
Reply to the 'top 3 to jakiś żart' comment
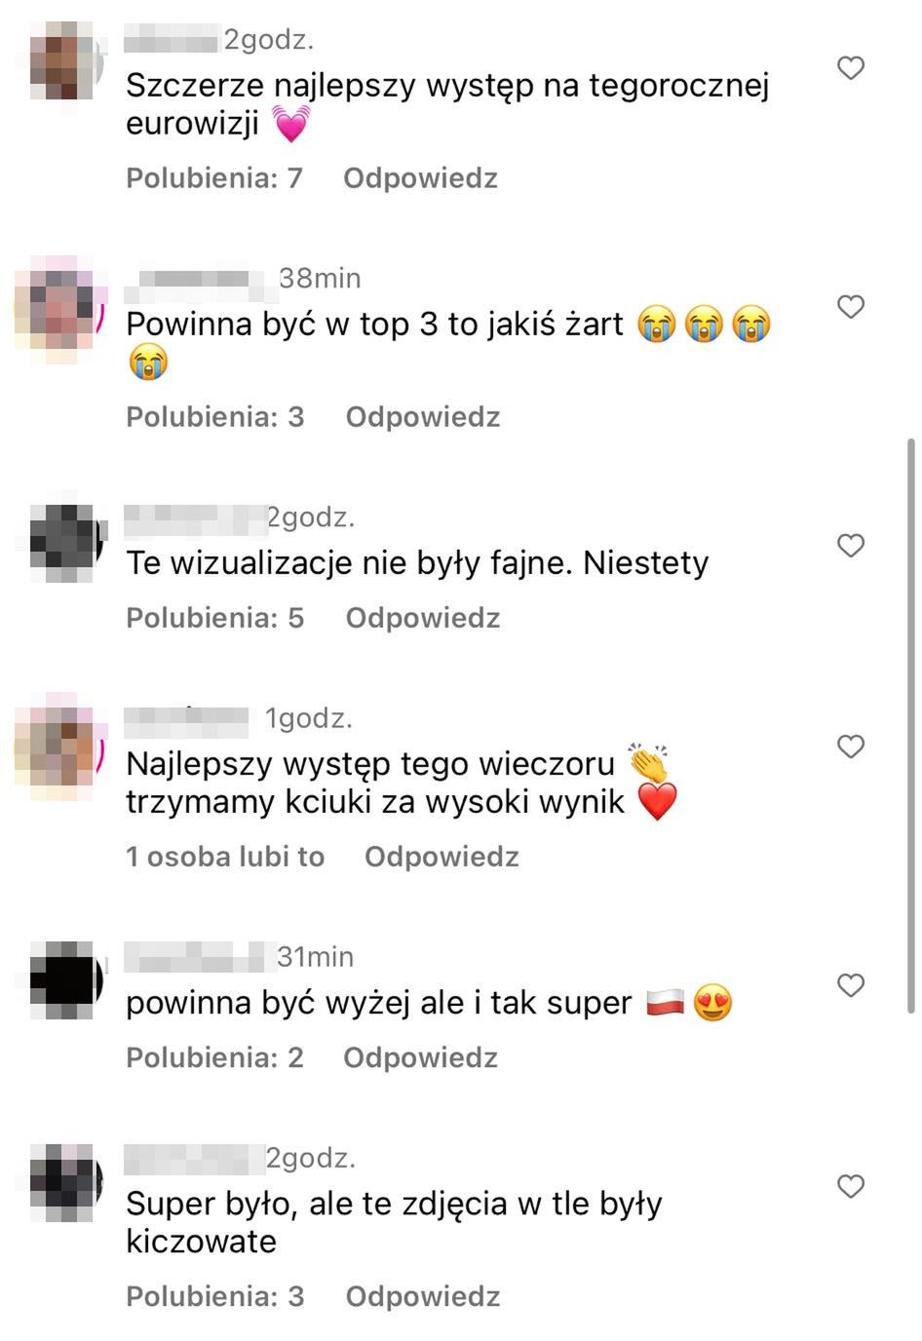tap(423, 417)
